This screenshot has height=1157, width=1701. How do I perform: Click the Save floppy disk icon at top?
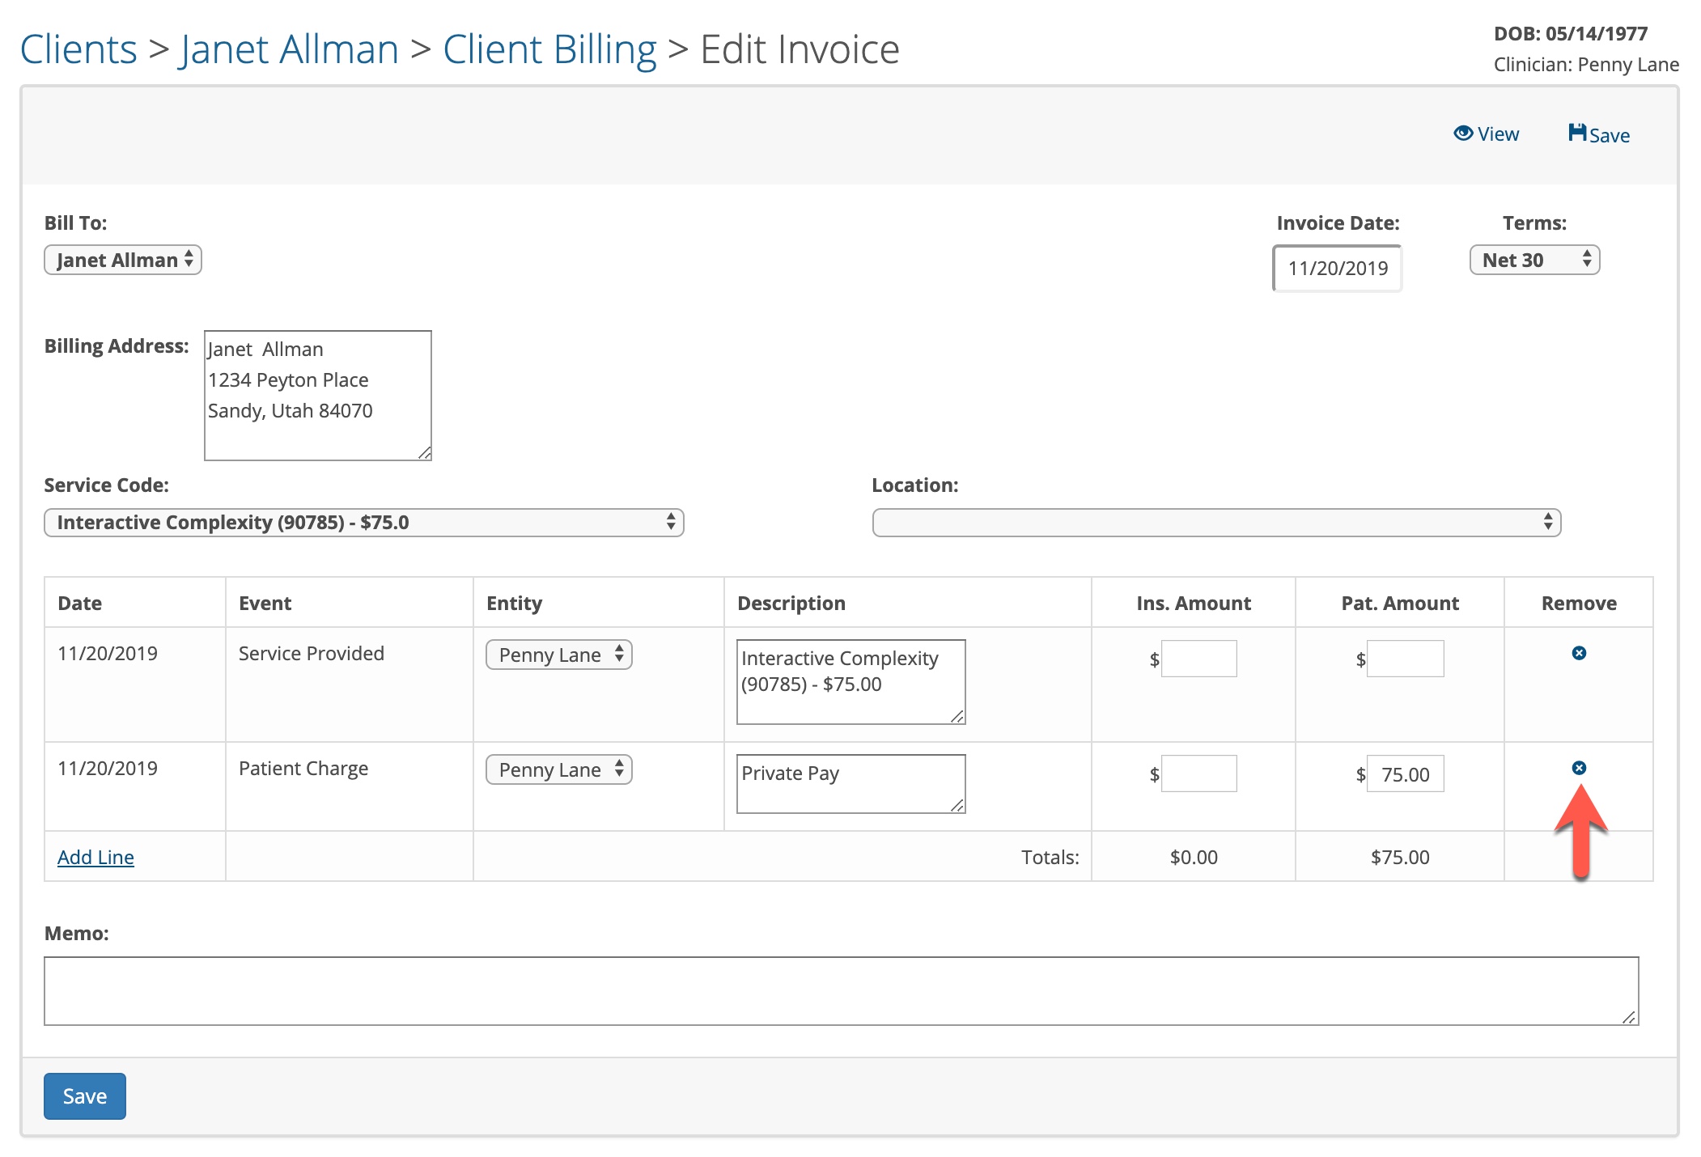[1576, 133]
